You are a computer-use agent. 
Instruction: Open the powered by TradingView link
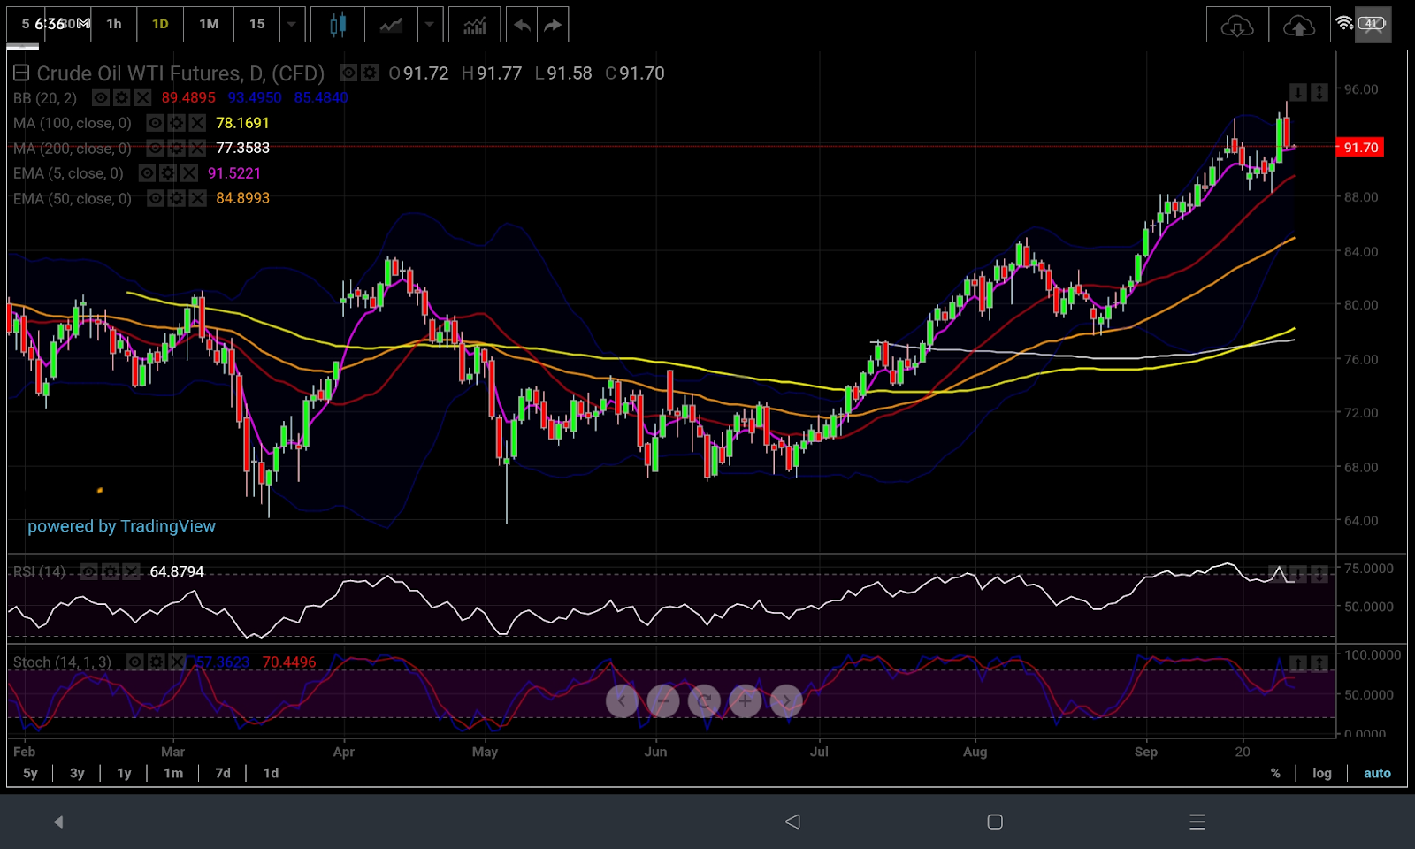pyautogui.click(x=121, y=526)
